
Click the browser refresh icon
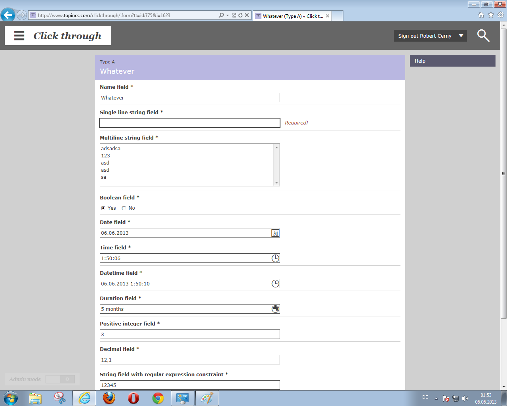pyautogui.click(x=240, y=15)
